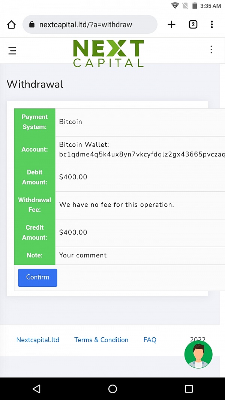Open the tab switcher showing 2 tabs
The width and height of the screenshot is (225, 400).
(193, 24)
